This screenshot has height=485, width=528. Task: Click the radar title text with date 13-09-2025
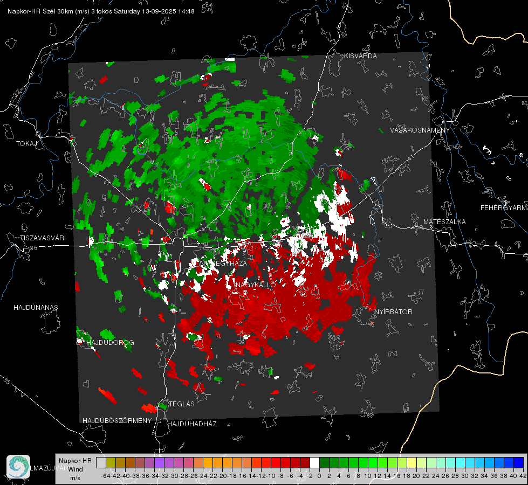coord(101,11)
